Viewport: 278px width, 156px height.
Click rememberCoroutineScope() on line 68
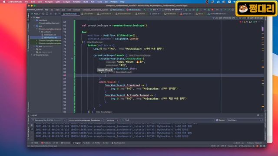(x=129, y=26)
